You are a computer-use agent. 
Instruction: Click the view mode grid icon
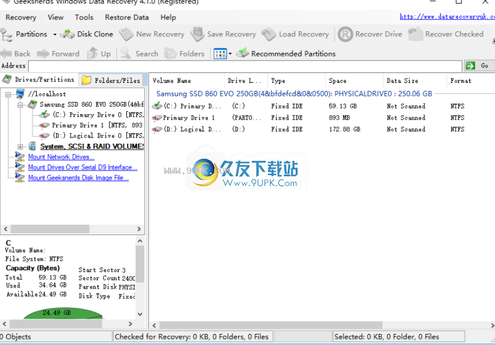pyautogui.click(x=220, y=53)
